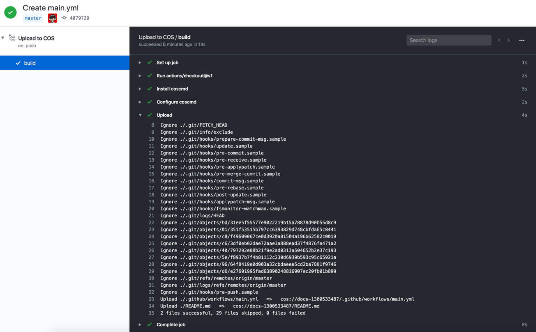Viewport: 536px width, 332px height.
Task: Expand the Run actions/checkout@v1 step
Action: [x=140, y=76]
